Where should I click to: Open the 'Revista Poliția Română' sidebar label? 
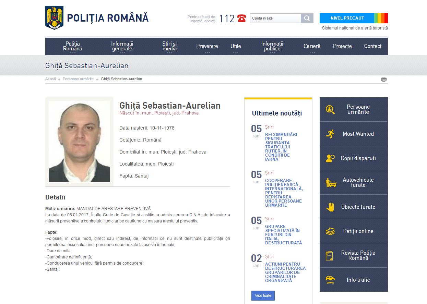(x=358, y=256)
